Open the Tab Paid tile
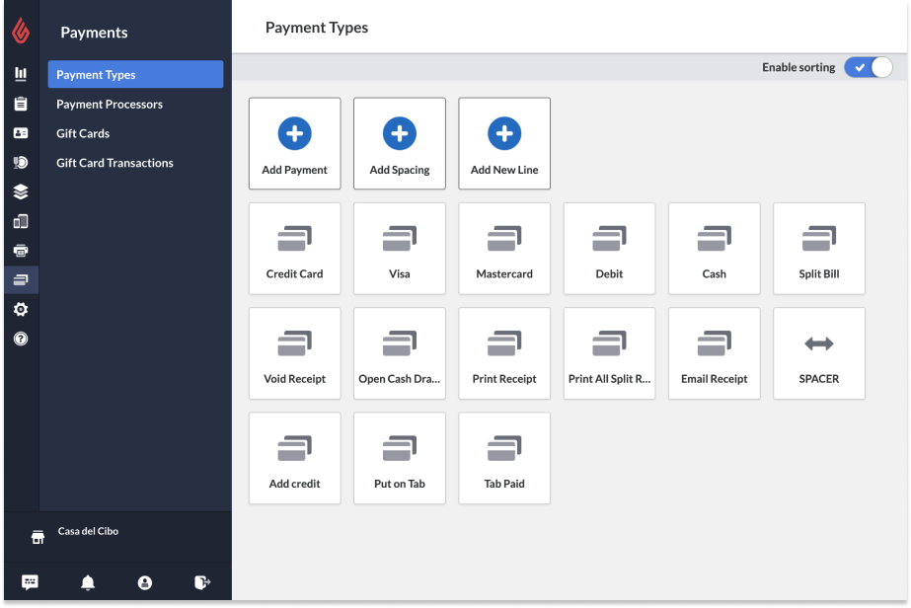 point(504,458)
